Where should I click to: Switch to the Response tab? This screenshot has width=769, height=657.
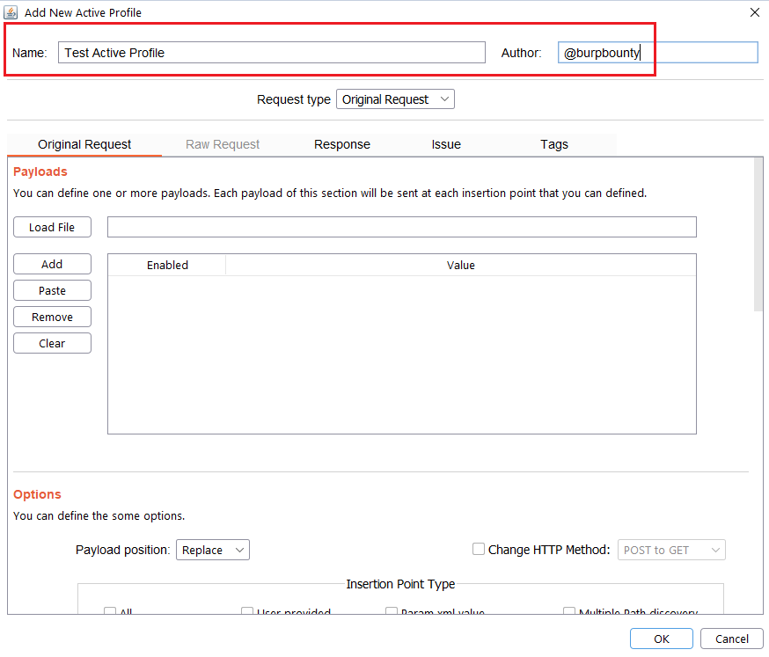click(x=341, y=144)
